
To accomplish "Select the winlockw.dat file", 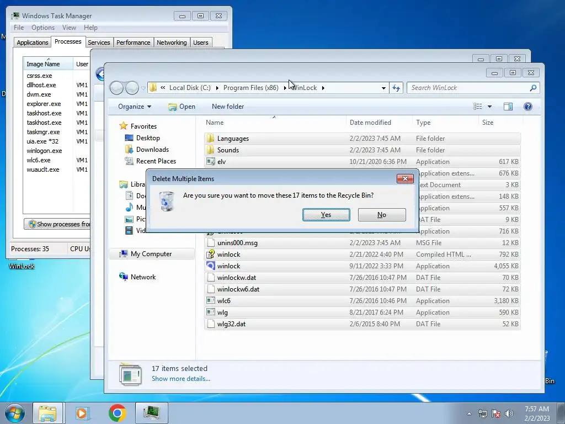I will click(362, 278).
